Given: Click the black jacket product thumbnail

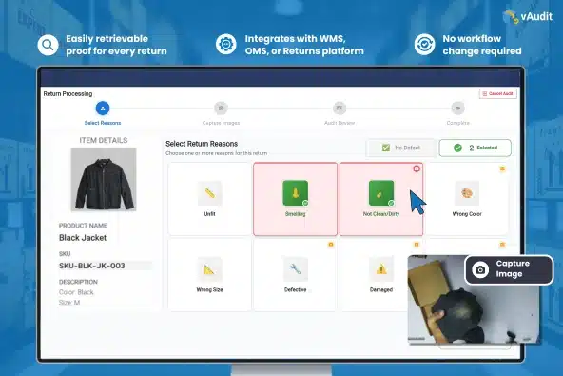Looking at the screenshot, I should click(x=104, y=180).
